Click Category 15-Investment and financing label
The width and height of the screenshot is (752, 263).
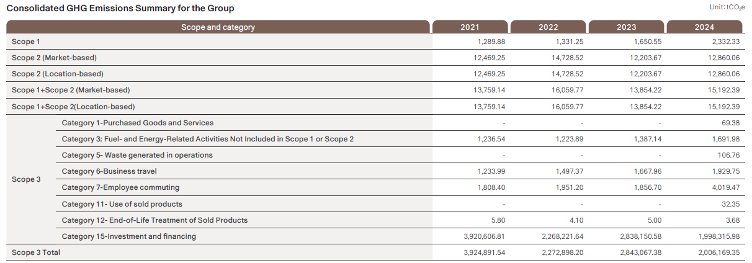coord(129,236)
